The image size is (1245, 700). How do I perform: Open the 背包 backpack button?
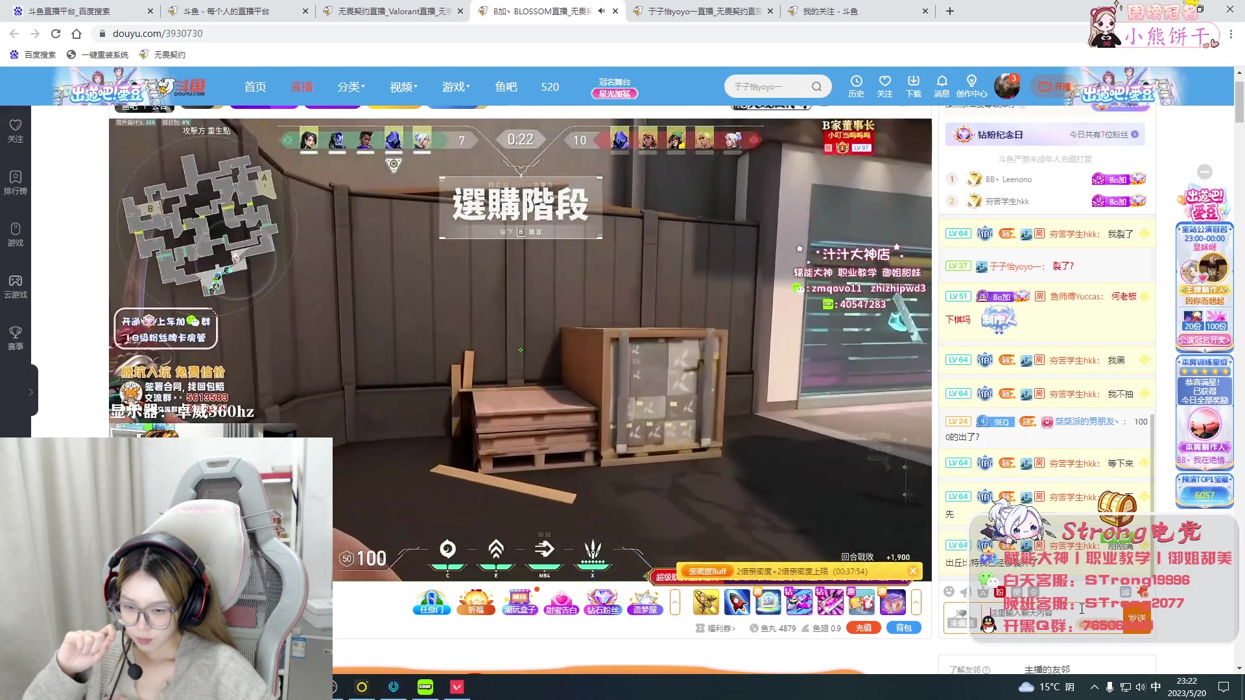click(x=903, y=627)
